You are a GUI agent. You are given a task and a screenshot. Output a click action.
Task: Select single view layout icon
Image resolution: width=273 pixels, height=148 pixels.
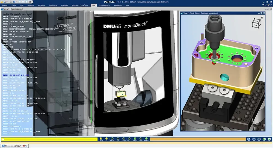click(20, 2)
